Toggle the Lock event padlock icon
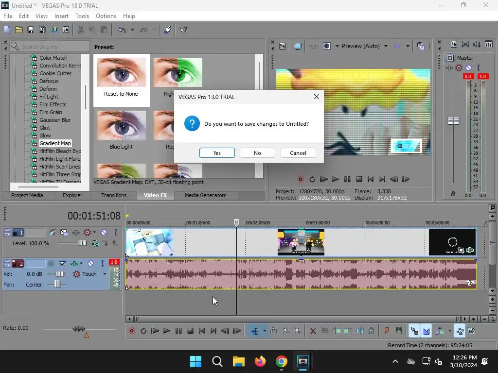Viewport: 498px width, 373px height. [371, 331]
